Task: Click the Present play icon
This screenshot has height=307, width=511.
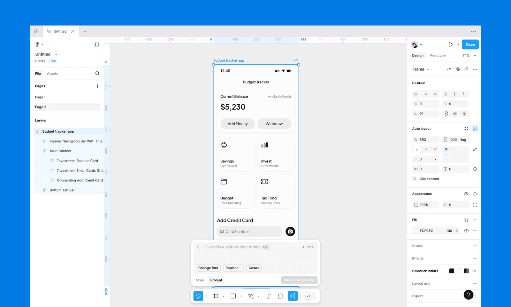Action: 451,45
